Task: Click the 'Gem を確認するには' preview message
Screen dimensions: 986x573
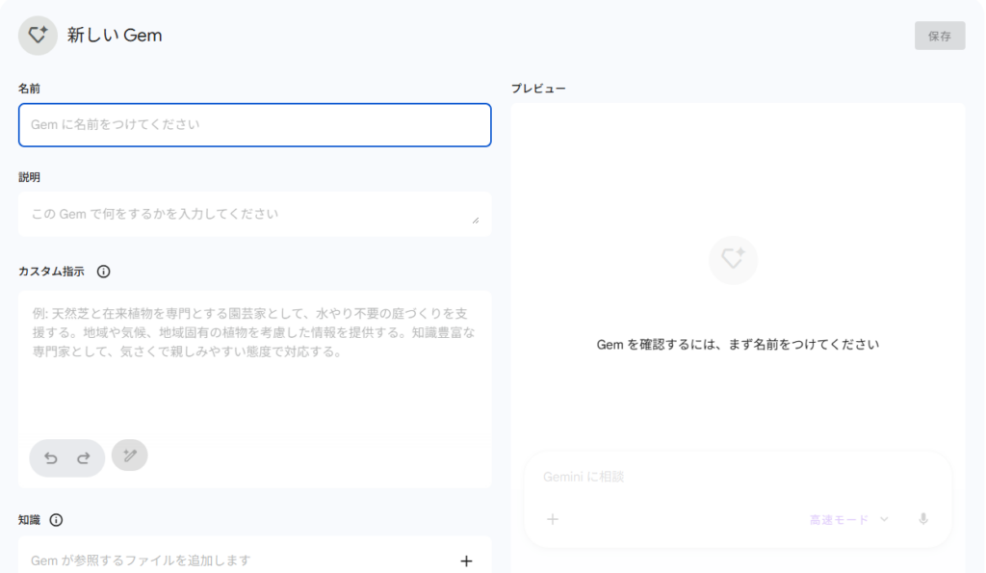Action: [x=738, y=344]
